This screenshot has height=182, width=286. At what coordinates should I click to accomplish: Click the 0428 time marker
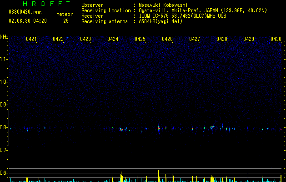pos(222,39)
